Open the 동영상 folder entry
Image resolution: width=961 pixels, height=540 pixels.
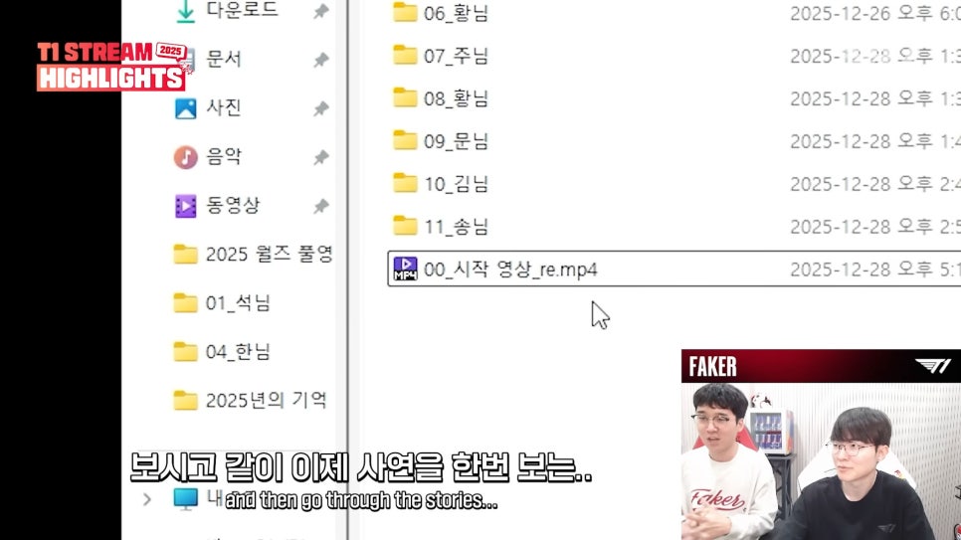tap(233, 205)
